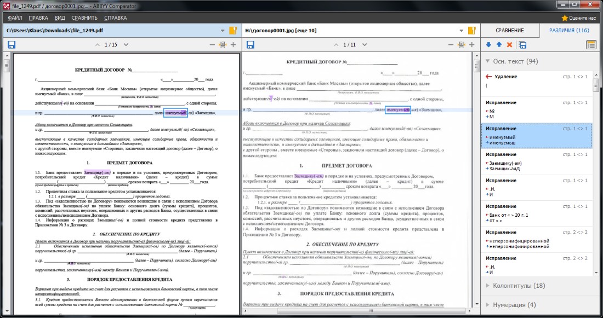603x318 pixels.
Task: Click the left document page number field 1 / 15
Action: [x=111, y=45]
